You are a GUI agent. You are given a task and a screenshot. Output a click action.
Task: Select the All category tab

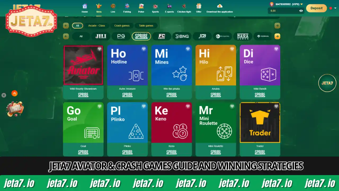tap(78, 26)
